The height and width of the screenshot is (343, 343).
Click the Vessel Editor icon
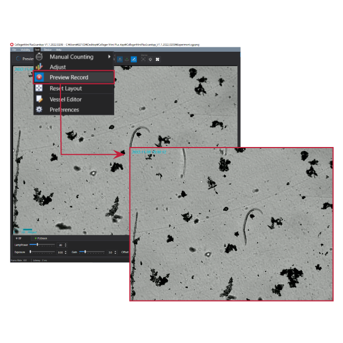click(x=39, y=99)
